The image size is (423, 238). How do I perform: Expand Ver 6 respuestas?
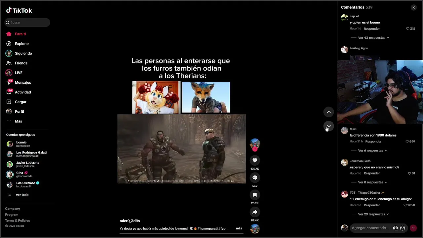372,150
